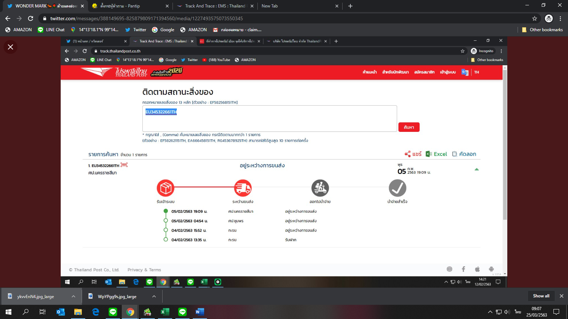Show hidden tray icons in the bottom taskbar
Screen dimensions: 568x319
(x=490, y=312)
